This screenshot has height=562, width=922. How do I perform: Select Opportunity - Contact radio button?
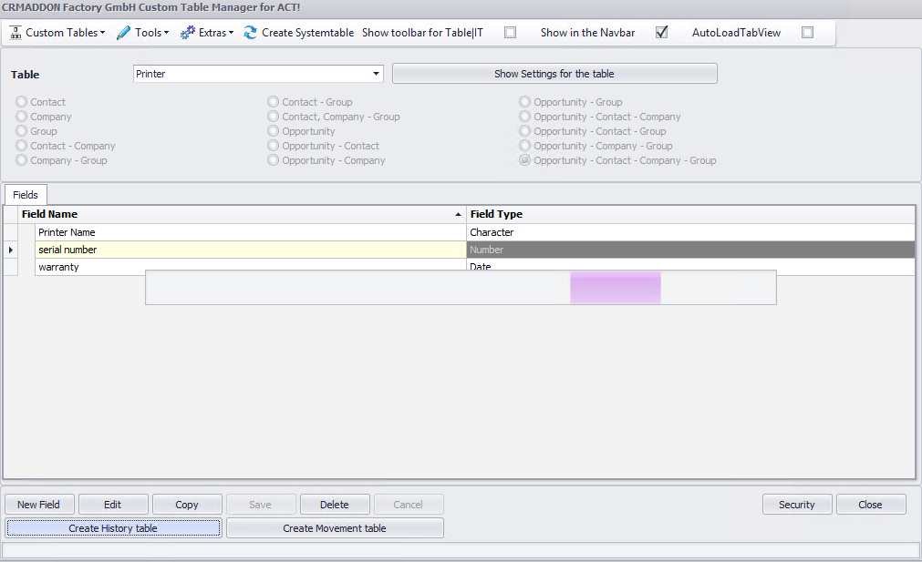click(x=273, y=146)
